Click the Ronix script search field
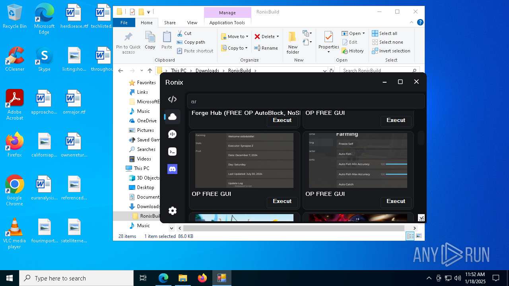Image resolution: width=509 pixels, height=286 pixels. pyautogui.click(x=305, y=101)
